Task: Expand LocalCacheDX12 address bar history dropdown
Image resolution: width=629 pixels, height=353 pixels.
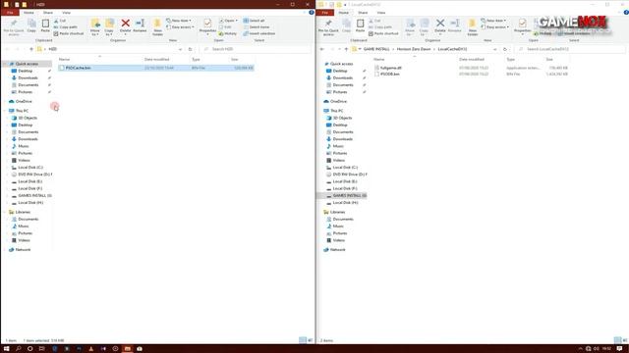Action: pyautogui.click(x=495, y=49)
